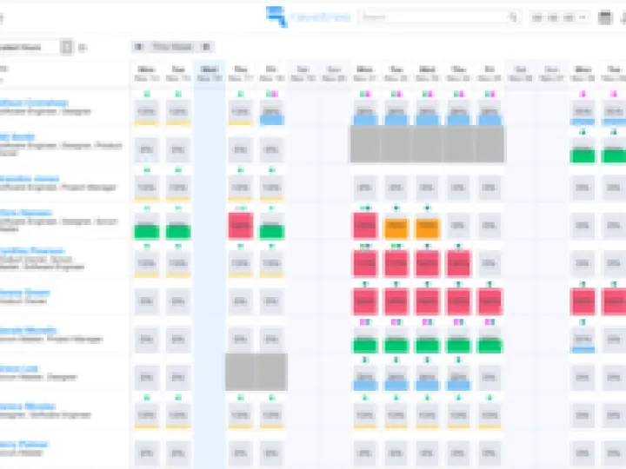
Task: Click the large gray blocked-out block spanning five days
Action: [x=427, y=144]
